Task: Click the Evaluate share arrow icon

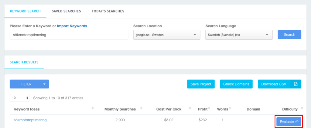Action: click(297, 122)
